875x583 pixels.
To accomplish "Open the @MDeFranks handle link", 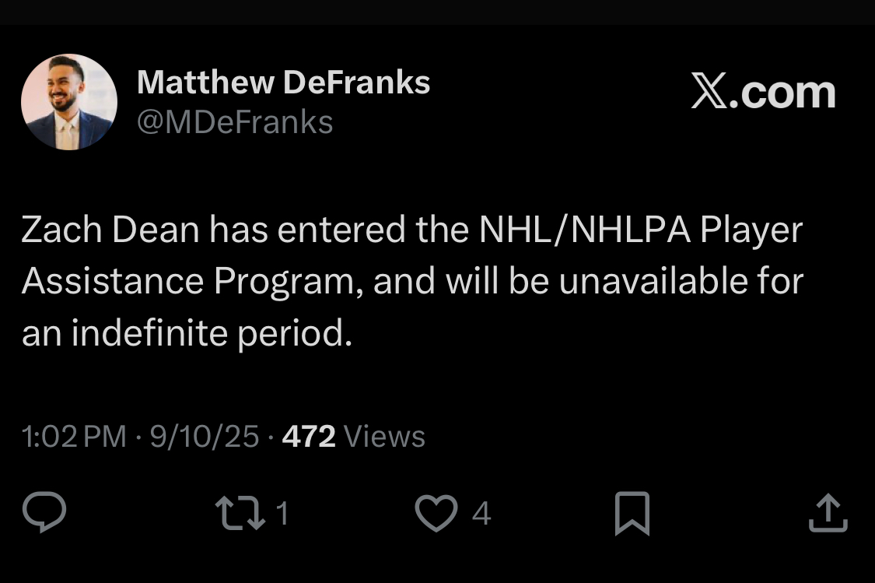I will tap(235, 122).
